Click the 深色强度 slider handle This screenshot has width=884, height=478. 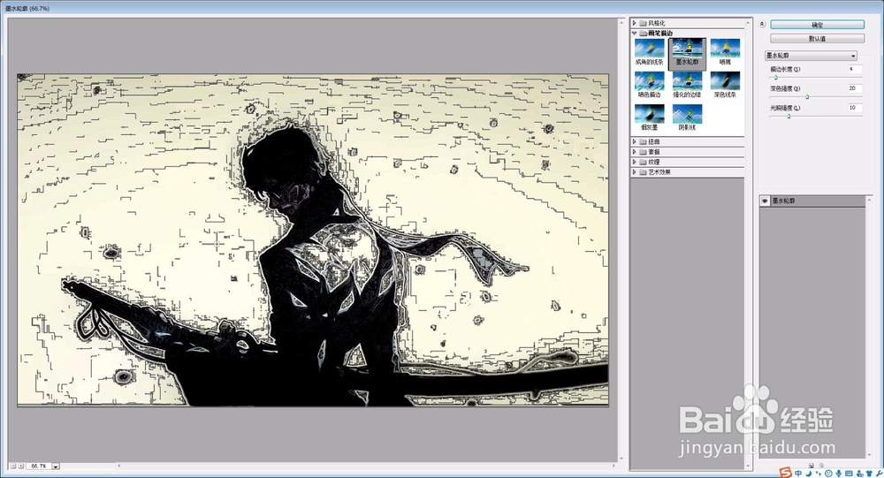[807, 97]
